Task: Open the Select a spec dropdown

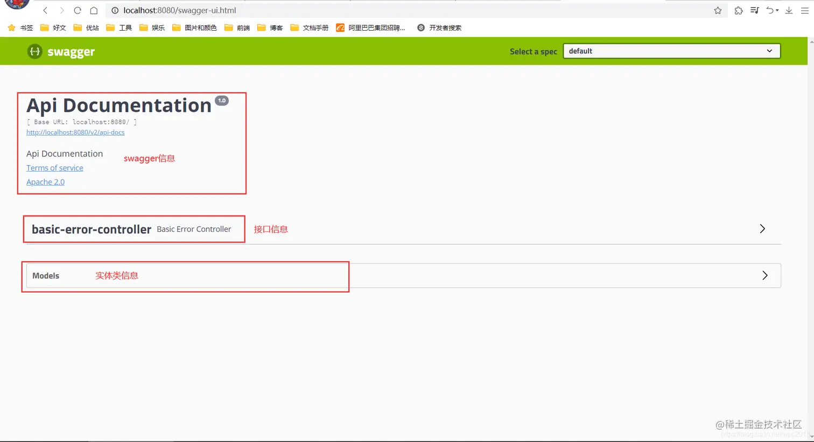Action: 671,51
